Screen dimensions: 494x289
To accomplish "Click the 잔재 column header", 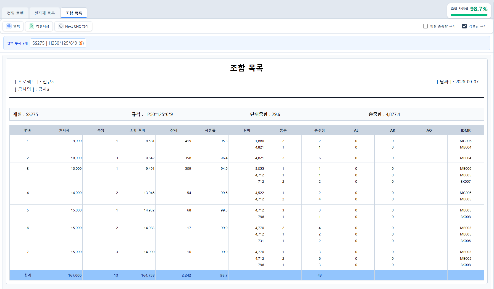I will [174, 130].
